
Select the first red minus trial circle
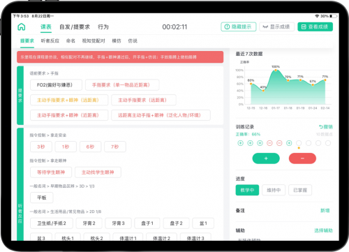pyautogui.click(x=269, y=143)
